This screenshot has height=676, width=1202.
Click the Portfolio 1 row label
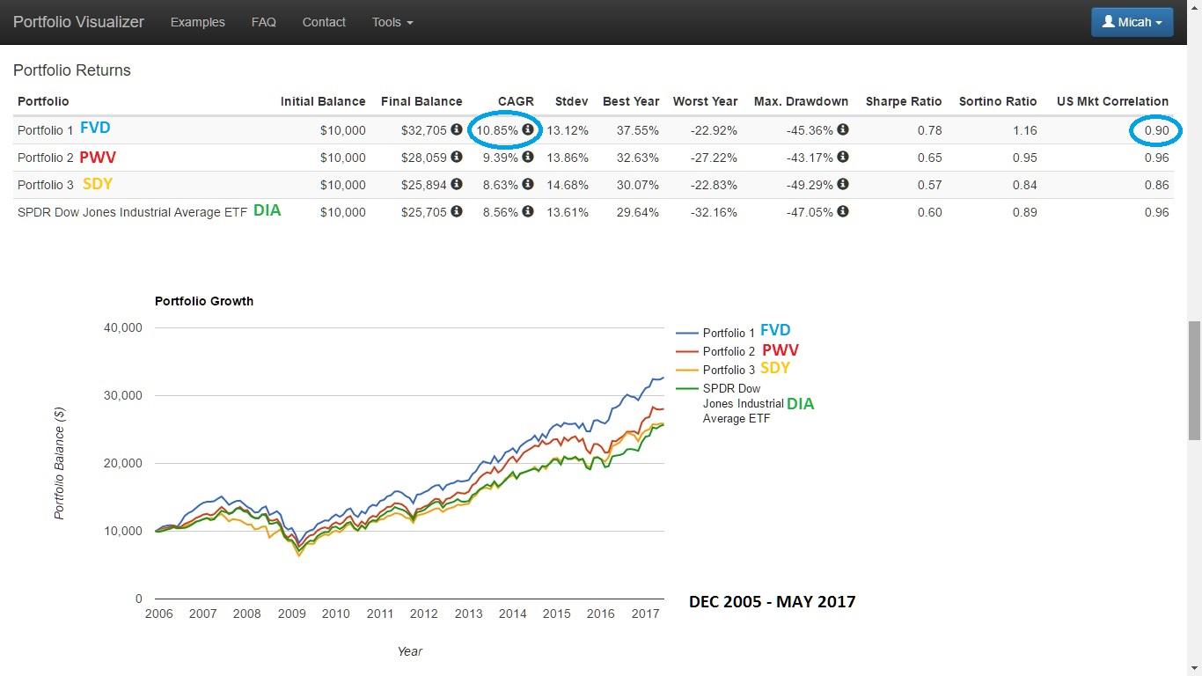click(x=46, y=130)
